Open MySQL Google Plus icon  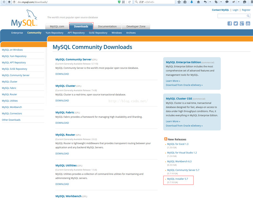coord(242,23)
